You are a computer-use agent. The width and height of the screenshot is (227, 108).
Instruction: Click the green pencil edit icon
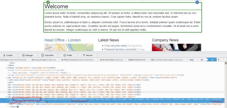coord(48,2)
